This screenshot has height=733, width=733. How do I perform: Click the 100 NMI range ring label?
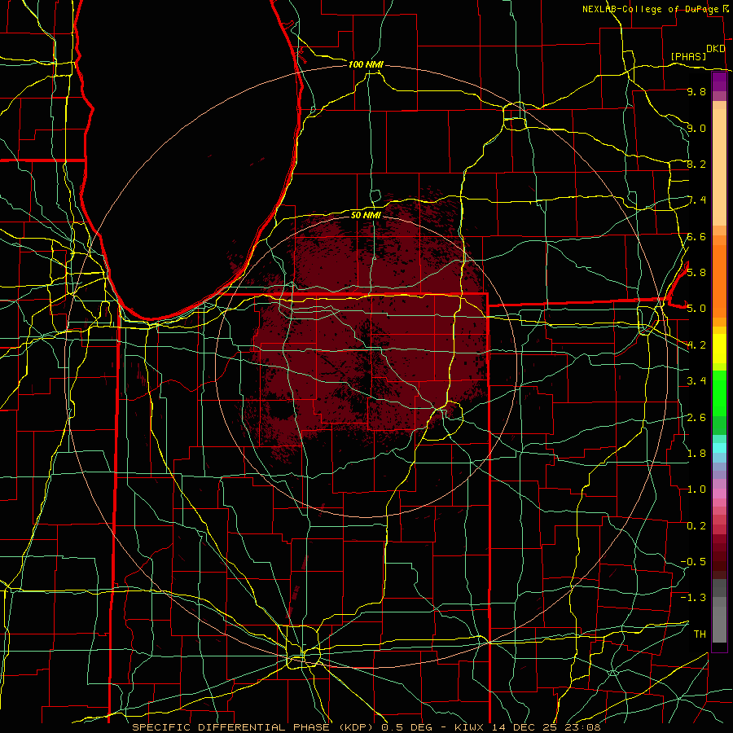(366, 64)
